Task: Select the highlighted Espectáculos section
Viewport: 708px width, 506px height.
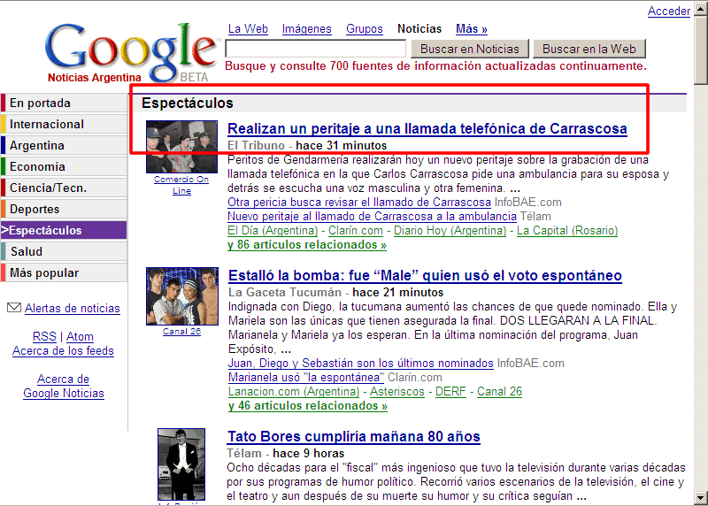Action: [64, 230]
